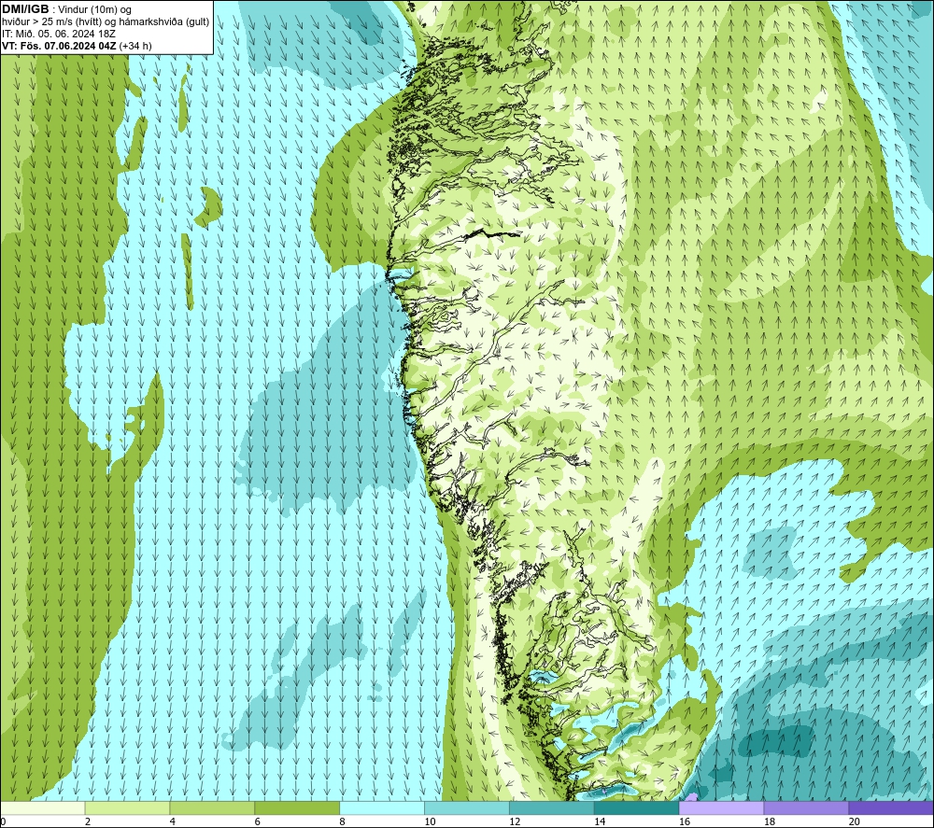Click the legend scale label '16'
The image size is (934, 828).
pos(685,822)
